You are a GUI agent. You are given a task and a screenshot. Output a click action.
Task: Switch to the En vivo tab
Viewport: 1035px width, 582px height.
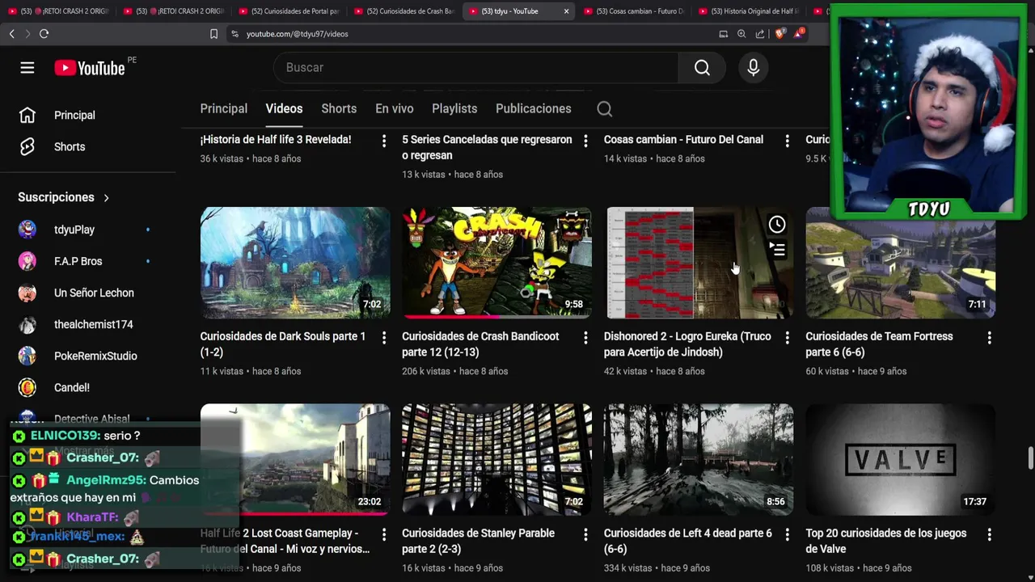pos(394,109)
